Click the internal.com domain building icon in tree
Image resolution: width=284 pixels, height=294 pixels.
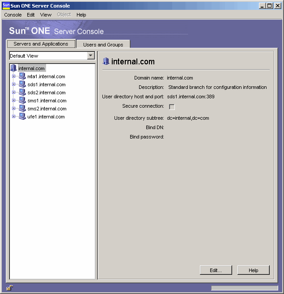pos(13,68)
